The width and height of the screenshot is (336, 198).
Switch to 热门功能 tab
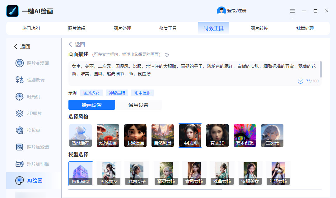31,28
